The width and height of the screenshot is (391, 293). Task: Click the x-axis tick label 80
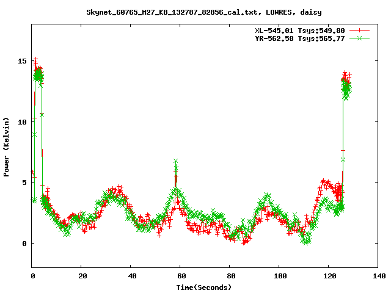231,276
